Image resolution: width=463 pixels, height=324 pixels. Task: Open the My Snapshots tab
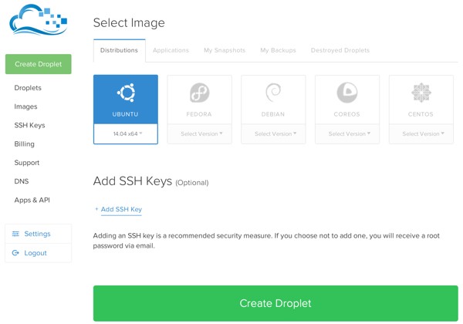coord(225,50)
